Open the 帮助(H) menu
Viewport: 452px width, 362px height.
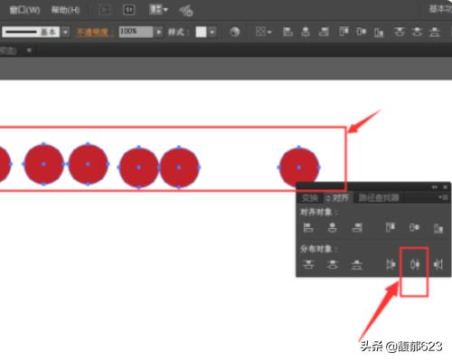pos(65,10)
